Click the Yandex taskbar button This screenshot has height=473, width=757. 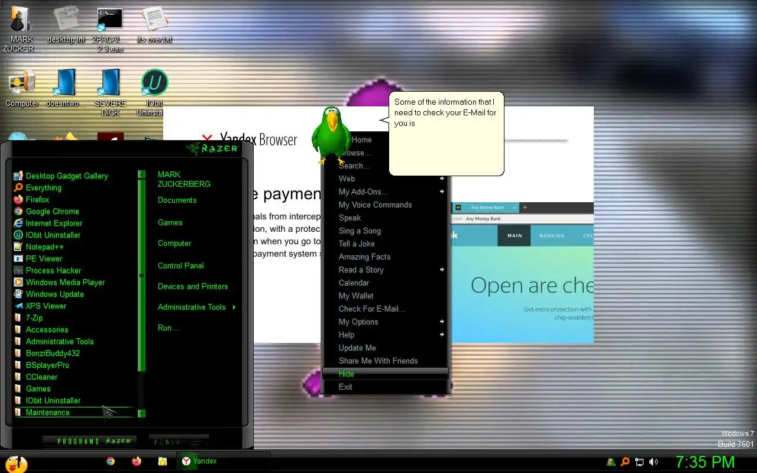(223, 461)
